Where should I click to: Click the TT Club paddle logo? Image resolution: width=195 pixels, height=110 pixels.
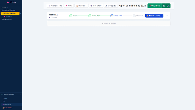point(8,2)
